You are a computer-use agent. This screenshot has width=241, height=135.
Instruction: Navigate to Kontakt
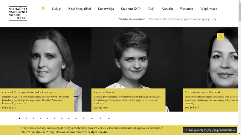(167, 9)
